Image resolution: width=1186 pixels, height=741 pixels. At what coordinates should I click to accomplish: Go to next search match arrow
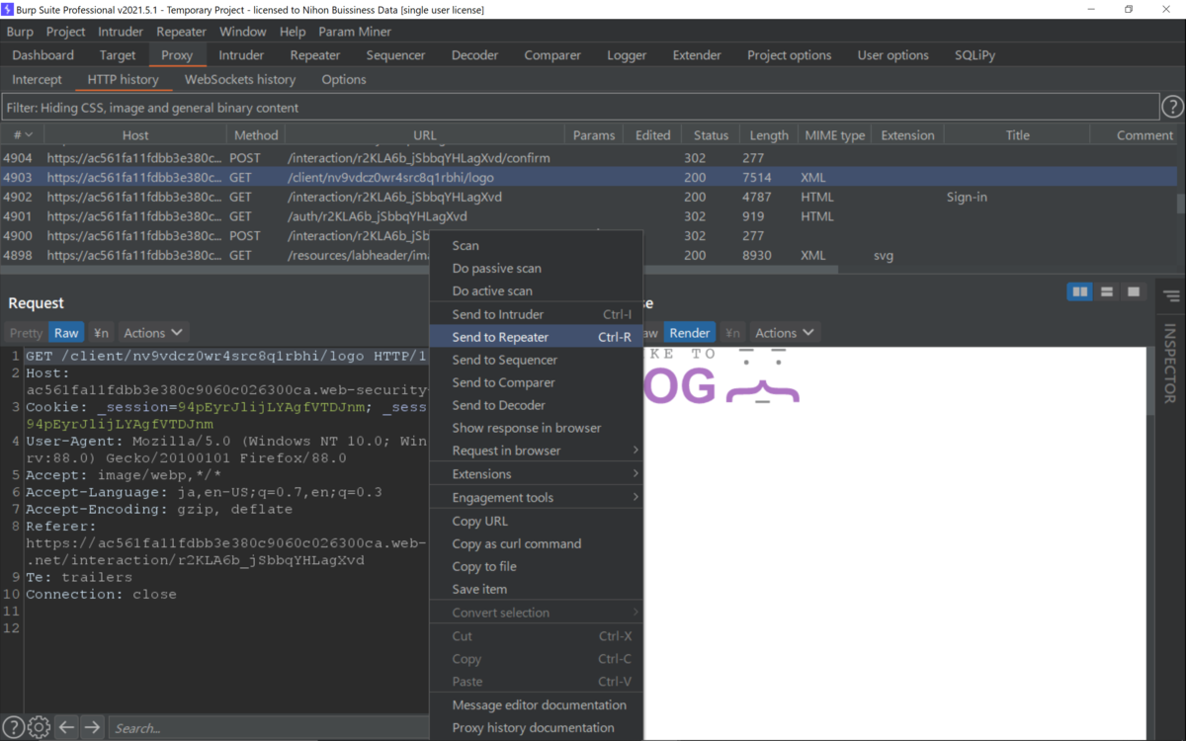pos(92,727)
